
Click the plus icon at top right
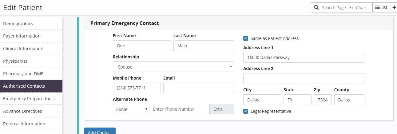point(394,7)
